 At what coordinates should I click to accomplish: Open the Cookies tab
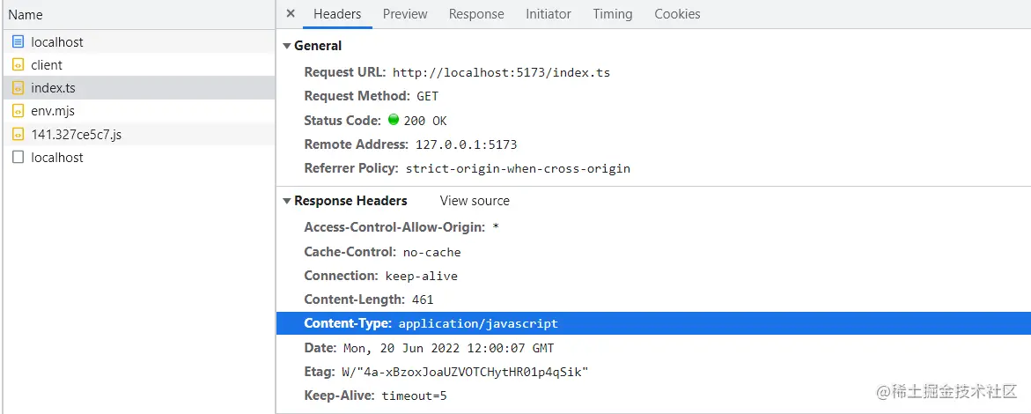(677, 14)
